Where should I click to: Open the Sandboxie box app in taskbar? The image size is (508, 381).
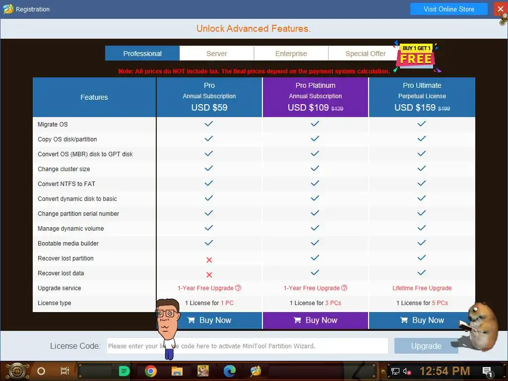tap(203, 371)
